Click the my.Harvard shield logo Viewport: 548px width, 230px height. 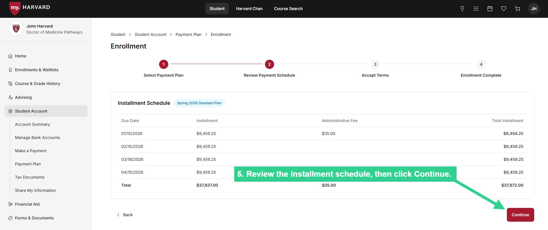click(x=15, y=8)
